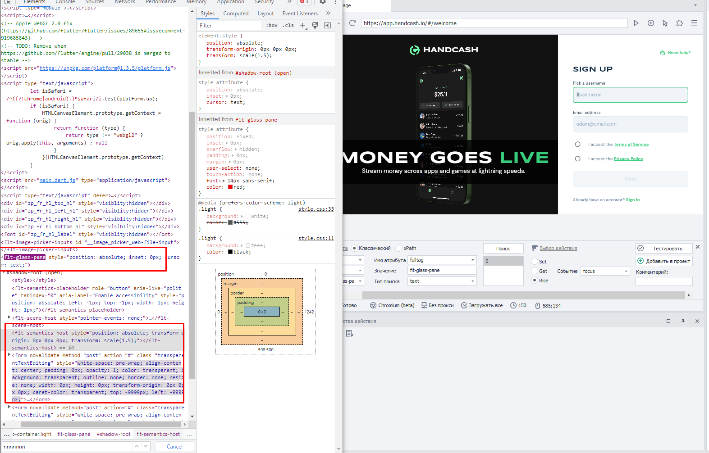Reload the page in the browser panel
Image resolution: width=709 pixels, height=453 pixels.
[x=352, y=23]
